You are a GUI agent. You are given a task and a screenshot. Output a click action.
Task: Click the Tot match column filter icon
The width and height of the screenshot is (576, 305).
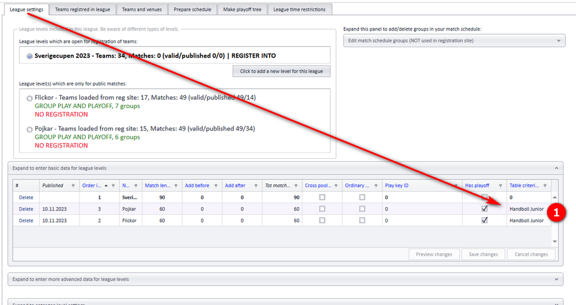[296, 186]
